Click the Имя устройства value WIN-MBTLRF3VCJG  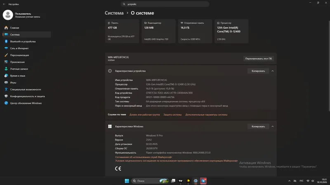click(156, 80)
